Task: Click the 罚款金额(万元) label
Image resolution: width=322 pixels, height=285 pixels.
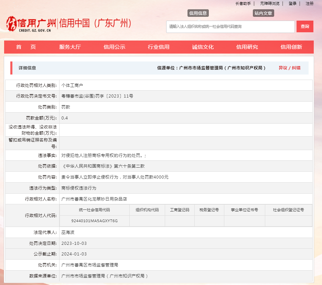Action: click(x=41, y=118)
